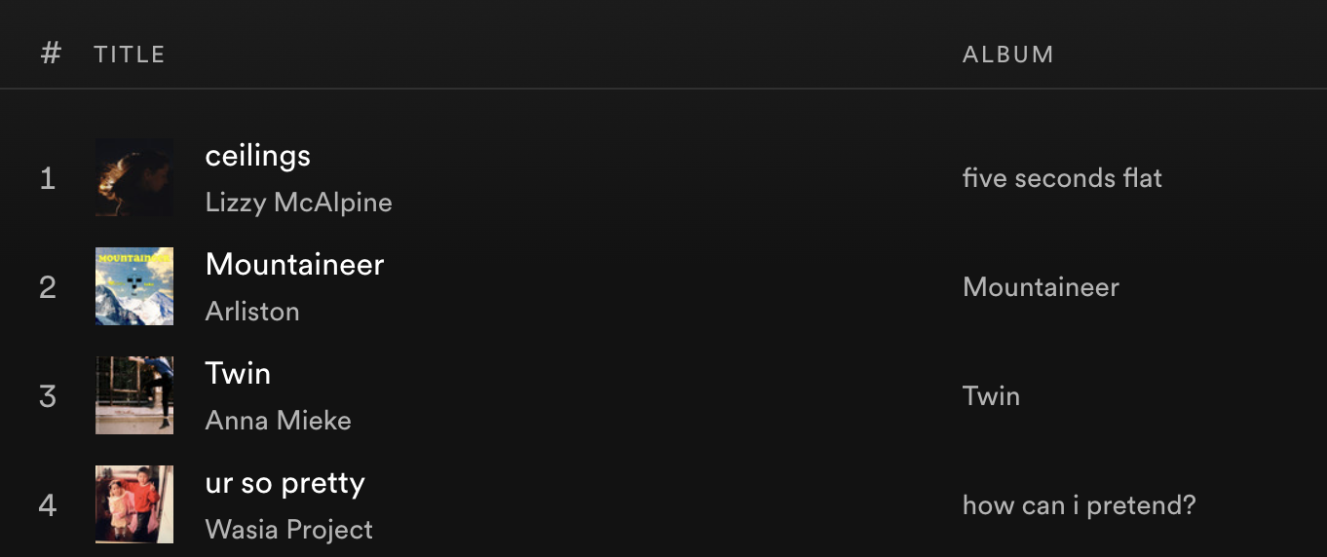The image size is (1327, 557).
Task: Choose the Twin song title
Action: pos(238,374)
